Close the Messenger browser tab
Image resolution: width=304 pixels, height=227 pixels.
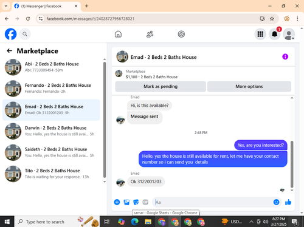[x=76, y=6]
